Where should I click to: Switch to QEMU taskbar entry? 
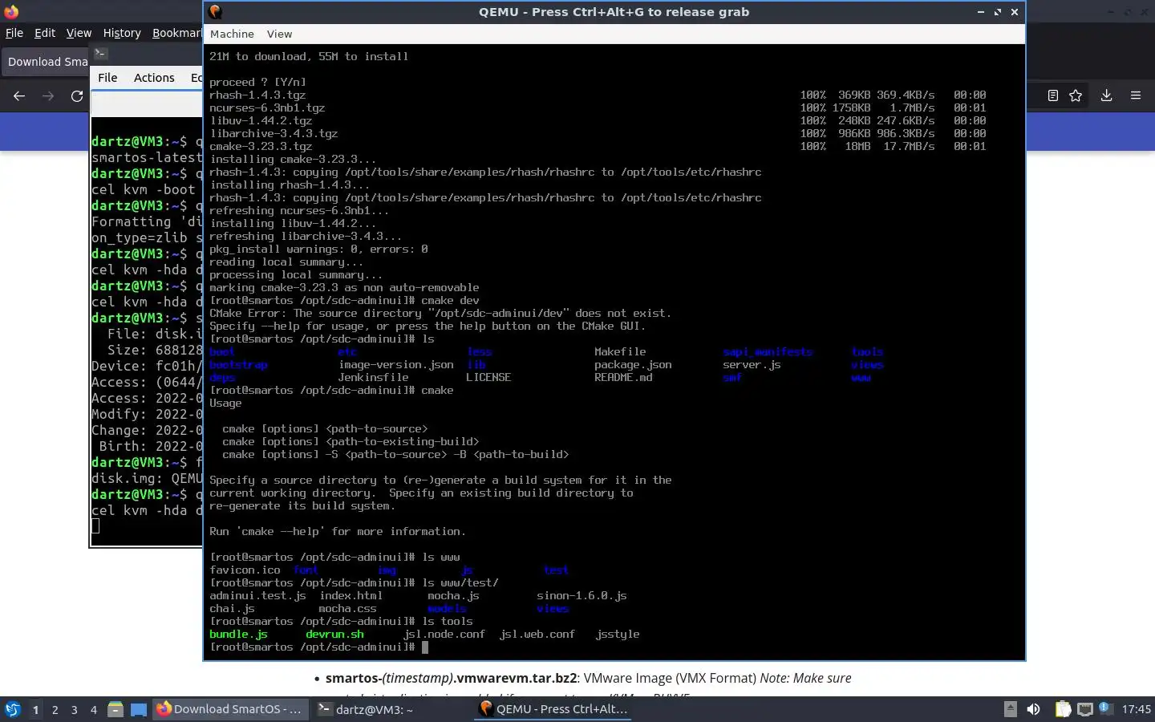(x=553, y=709)
